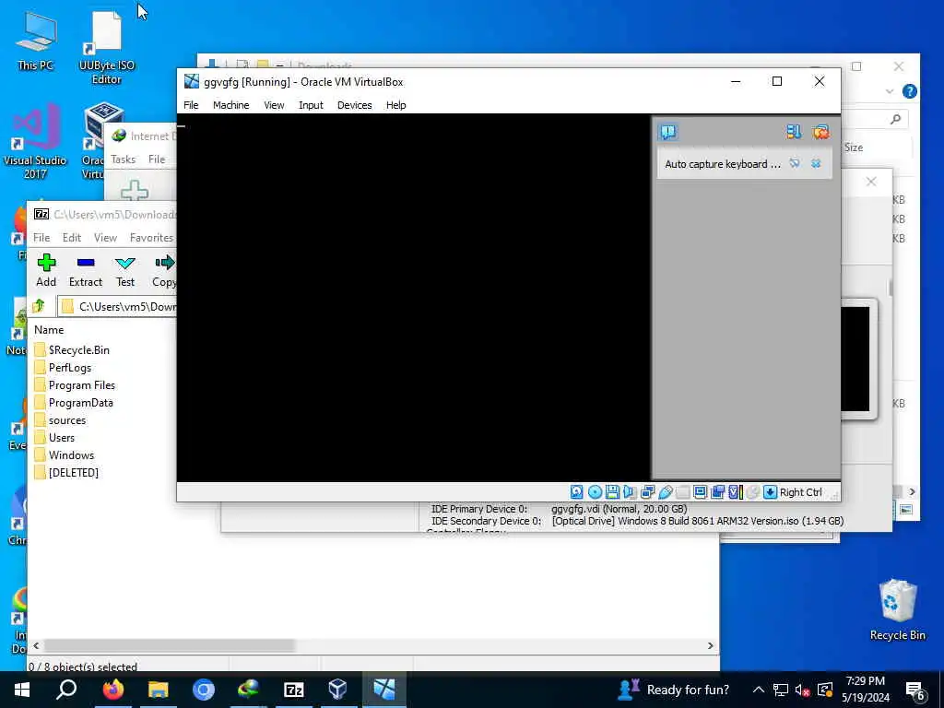Open the Help menu in VirtualBox
Image resolution: width=944 pixels, height=708 pixels.
(395, 105)
